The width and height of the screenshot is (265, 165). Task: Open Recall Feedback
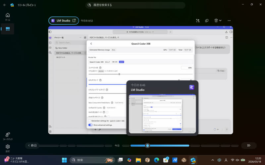(x=8, y=136)
